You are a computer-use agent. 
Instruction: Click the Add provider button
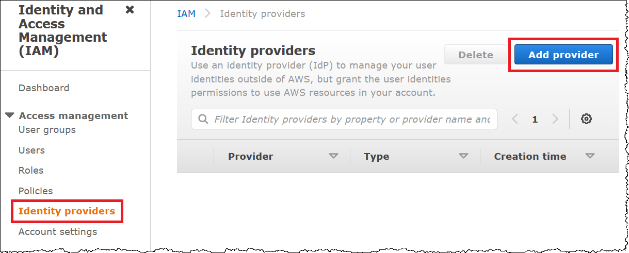coord(563,55)
